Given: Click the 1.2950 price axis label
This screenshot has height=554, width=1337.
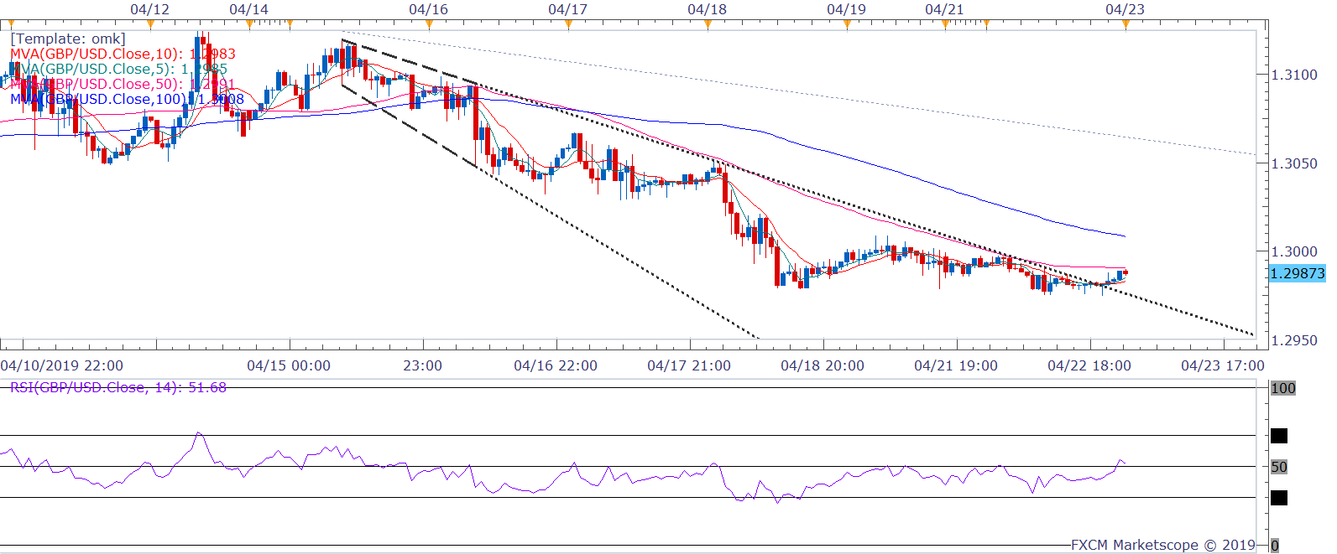Looking at the screenshot, I should (x=1294, y=340).
